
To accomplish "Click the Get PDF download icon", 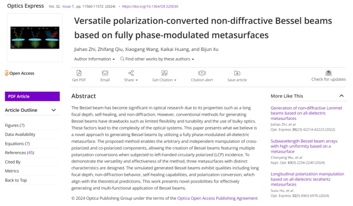I will [x=79, y=73].
